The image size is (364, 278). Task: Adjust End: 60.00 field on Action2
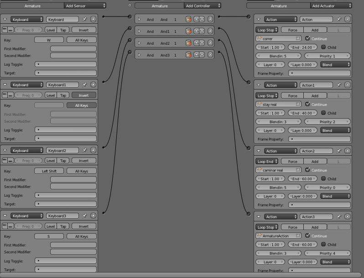click(x=302, y=179)
